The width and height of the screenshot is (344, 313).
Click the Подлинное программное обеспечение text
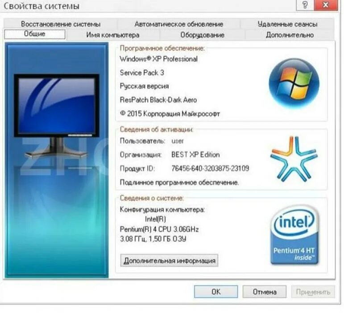(x=179, y=182)
